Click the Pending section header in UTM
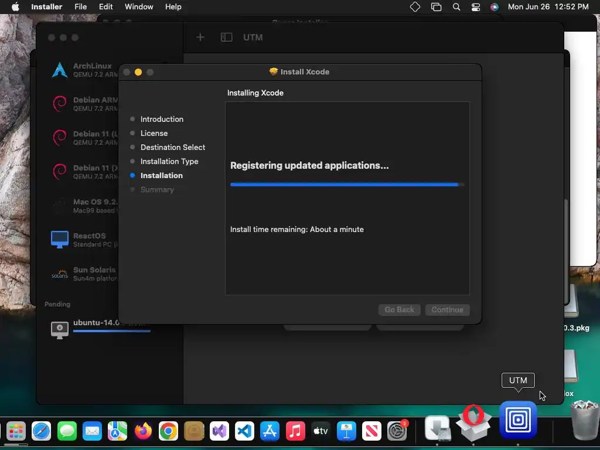This screenshot has height=450, width=600. (x=57, y=304)
